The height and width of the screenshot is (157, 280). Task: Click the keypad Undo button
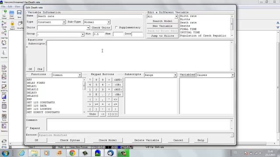pyautogui.click(x=93, y=114)
